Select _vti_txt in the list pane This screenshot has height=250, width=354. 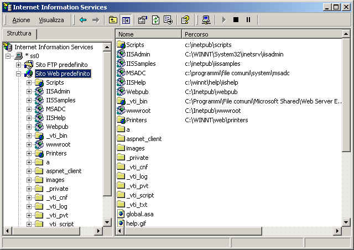(x=137, y=205)
